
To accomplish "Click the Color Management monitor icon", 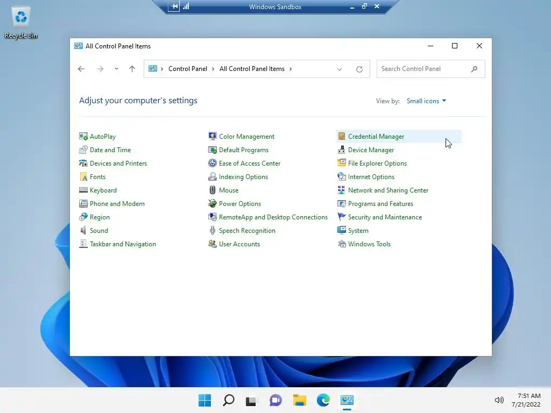I will coord(212,136).
